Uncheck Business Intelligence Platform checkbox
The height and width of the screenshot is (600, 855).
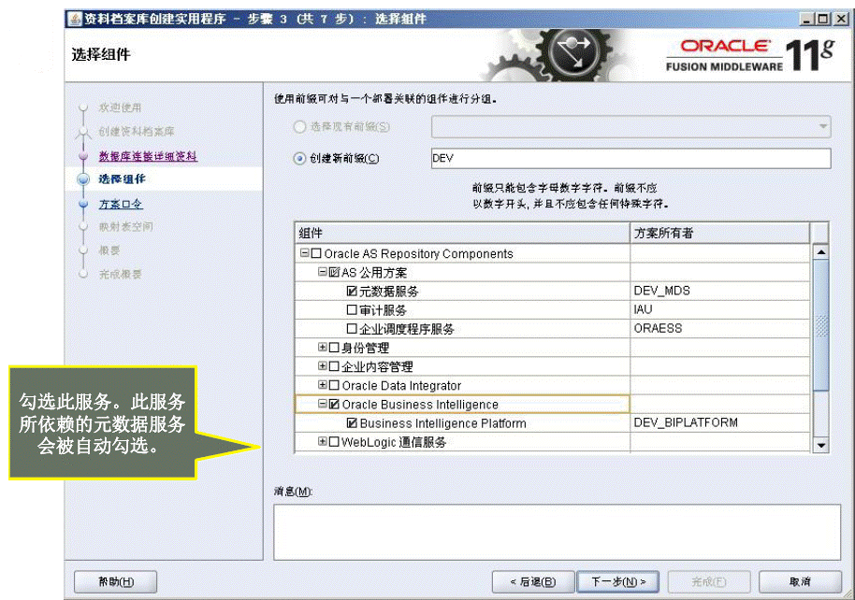(x=352, y=422)
